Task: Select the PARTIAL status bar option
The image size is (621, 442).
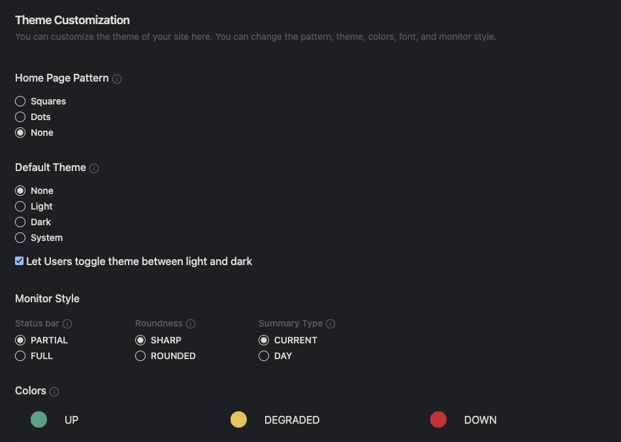Action: point(20,340)
